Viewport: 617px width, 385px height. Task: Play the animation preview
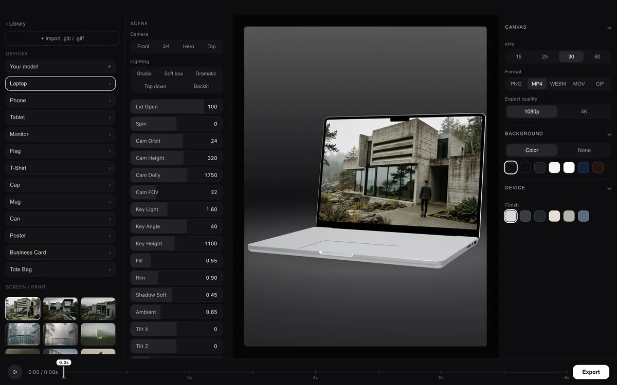click(15, 372)
